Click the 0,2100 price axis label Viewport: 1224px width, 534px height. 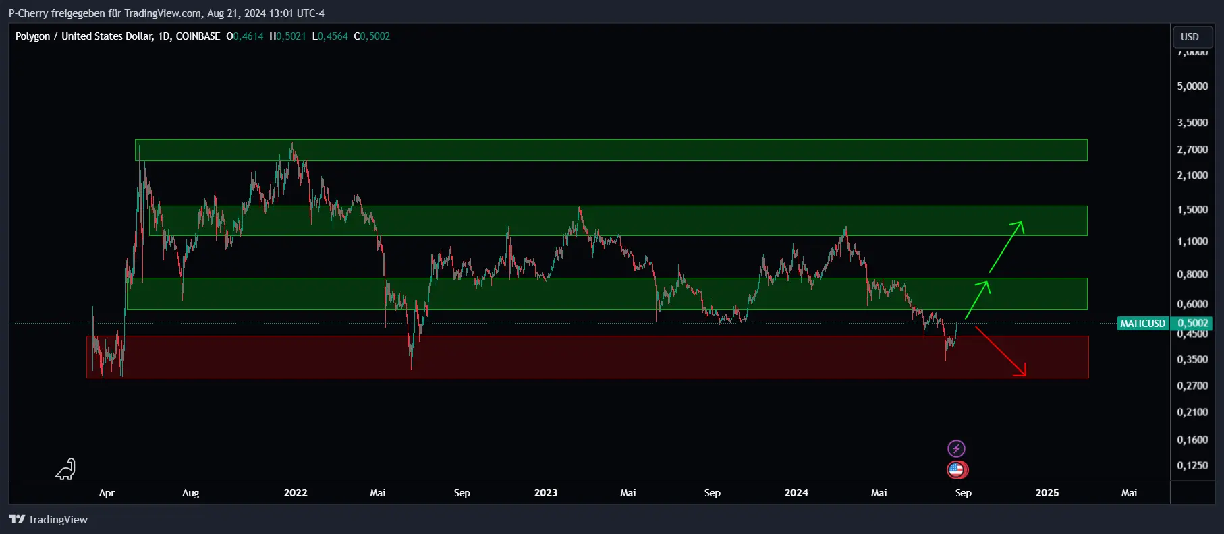click(x=1192, y=412)
